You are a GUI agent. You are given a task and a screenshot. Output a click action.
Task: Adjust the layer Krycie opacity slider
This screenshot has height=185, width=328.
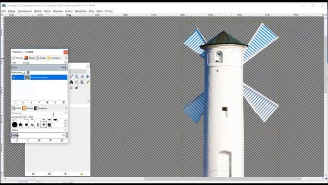(x=38, y=67)
